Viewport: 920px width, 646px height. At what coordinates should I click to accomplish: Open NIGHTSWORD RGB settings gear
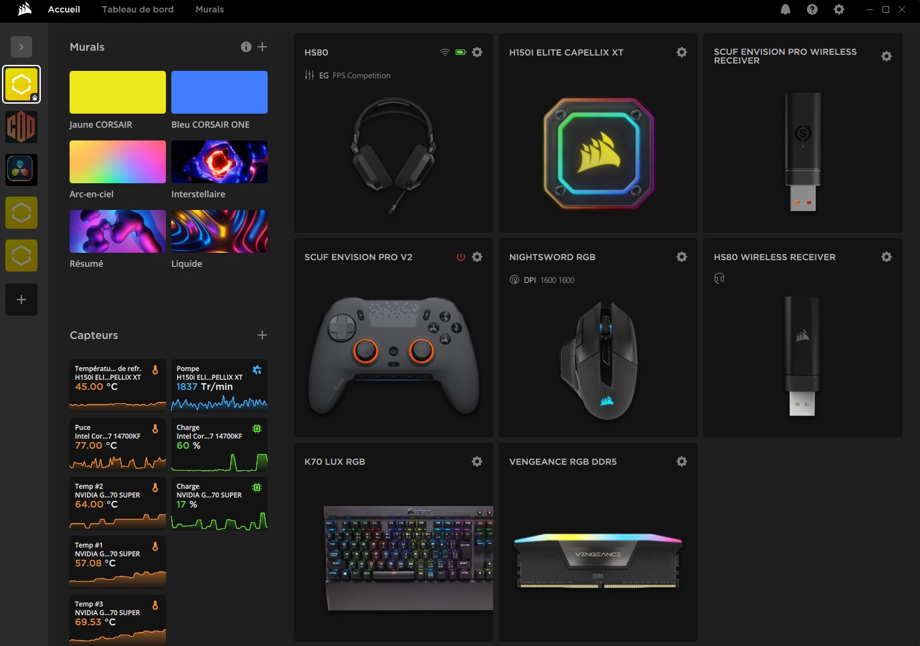click(682, 257)
